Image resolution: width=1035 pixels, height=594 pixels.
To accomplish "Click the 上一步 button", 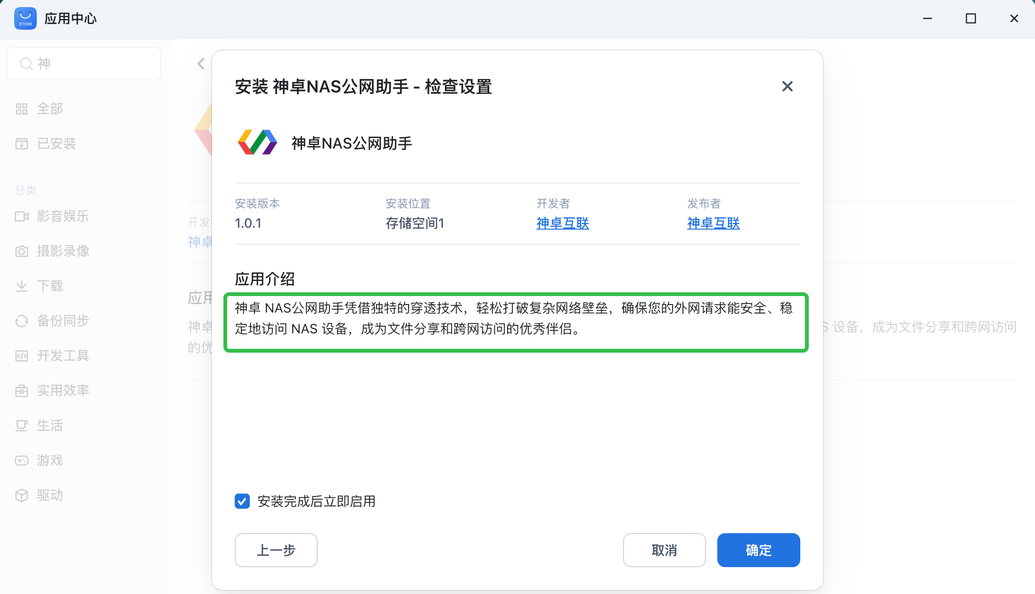I will coord(276,550).
